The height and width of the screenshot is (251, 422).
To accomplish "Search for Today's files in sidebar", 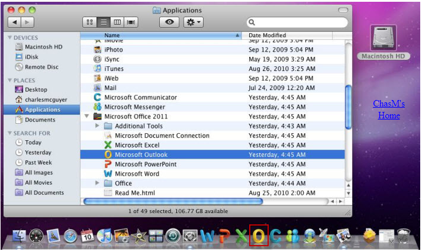I will click(x=28, y=142).
